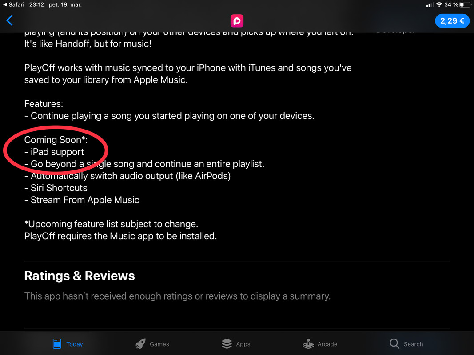
Task: Tap the cellular signal bars
Action: 430,5
